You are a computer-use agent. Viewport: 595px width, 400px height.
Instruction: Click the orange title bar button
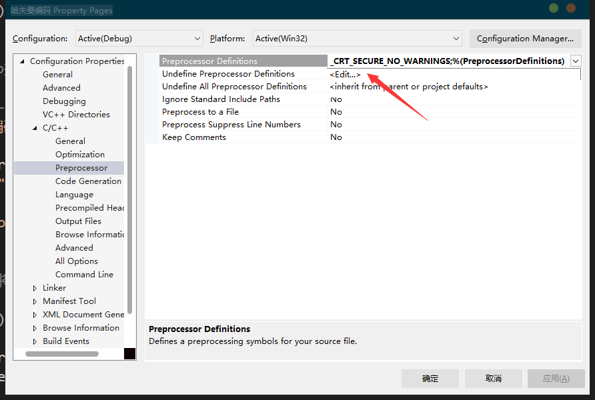point(571,8)
